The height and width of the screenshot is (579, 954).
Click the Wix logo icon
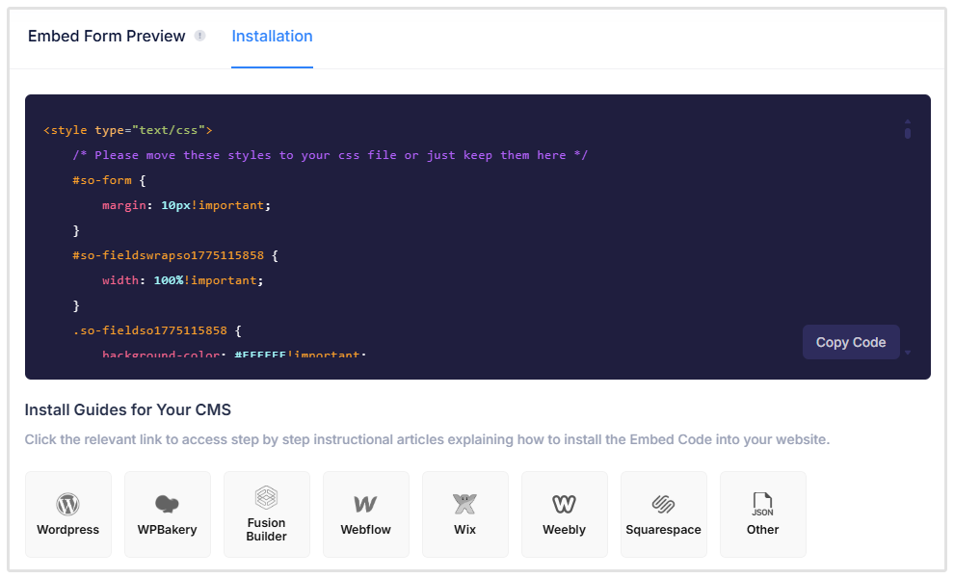[464, 503]
